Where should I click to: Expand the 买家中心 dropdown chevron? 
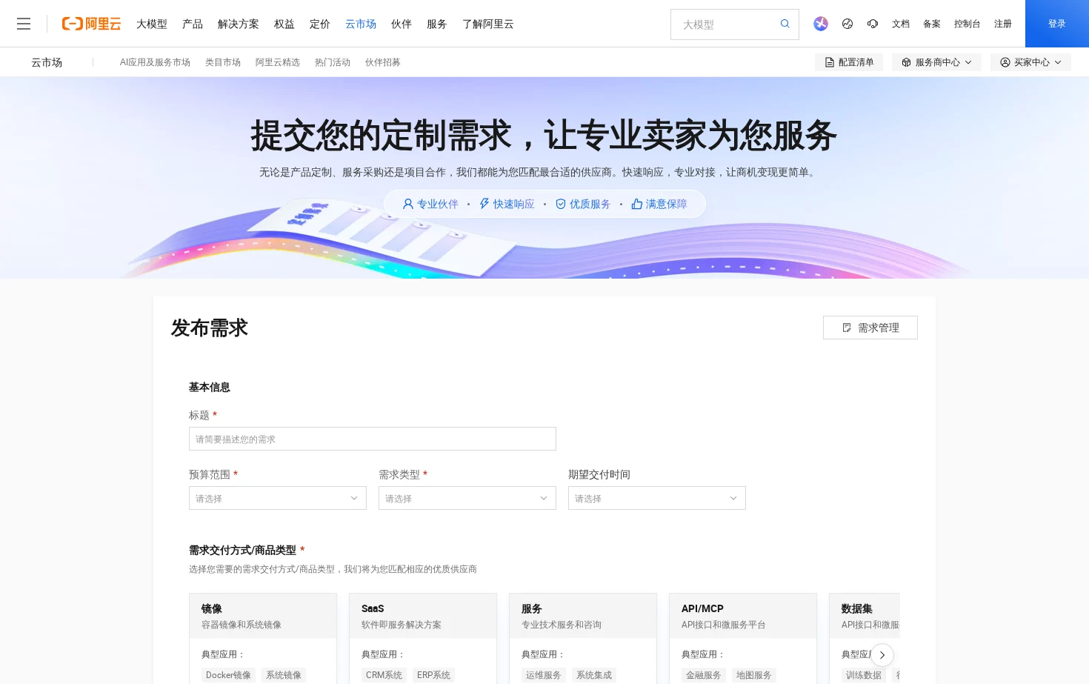(x=1058, y=62)
